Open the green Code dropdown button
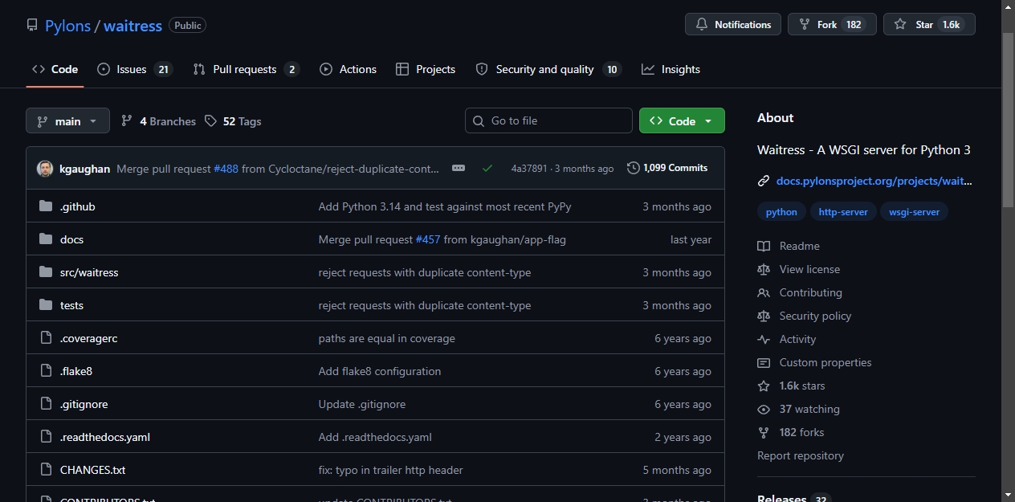Viewport: 1015px width, 502px height. click(682, 120)
